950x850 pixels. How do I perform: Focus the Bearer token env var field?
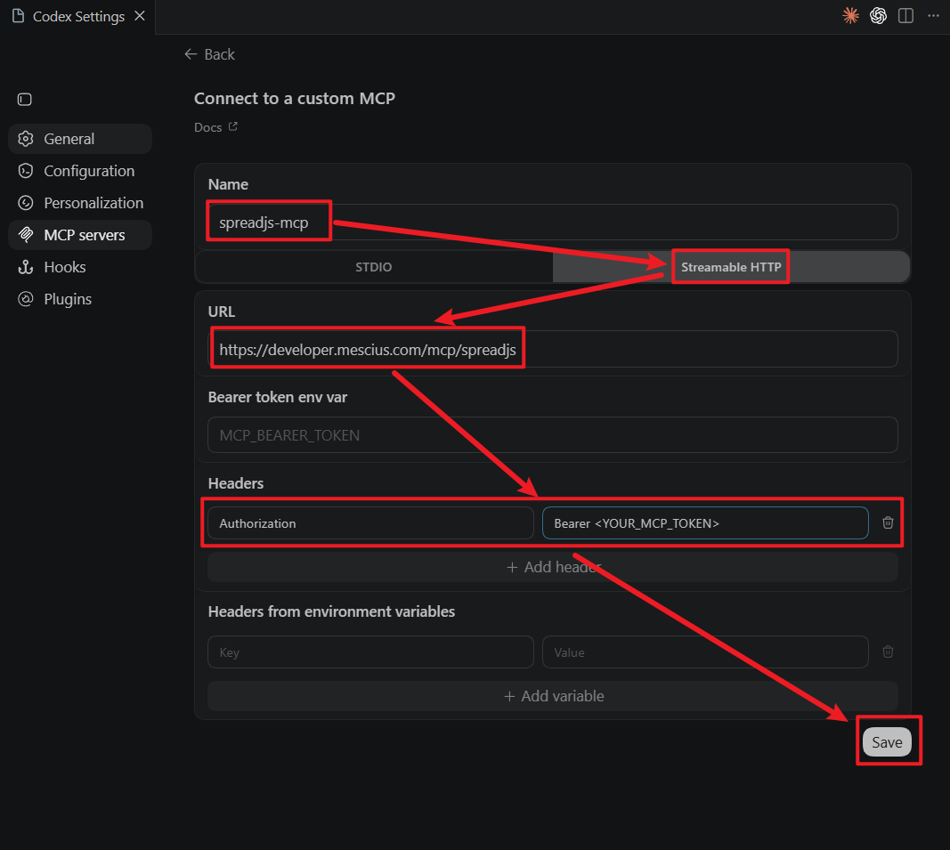click(x=553, y=435)
